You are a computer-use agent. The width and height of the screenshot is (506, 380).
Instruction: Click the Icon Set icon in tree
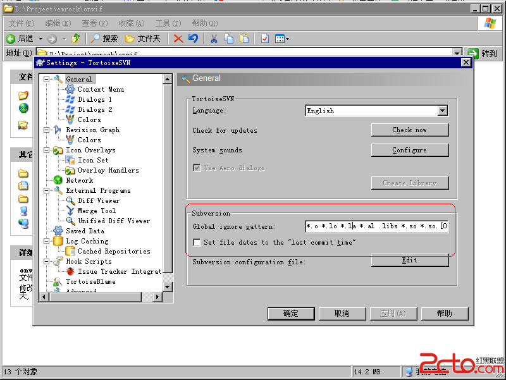[70, 160]
